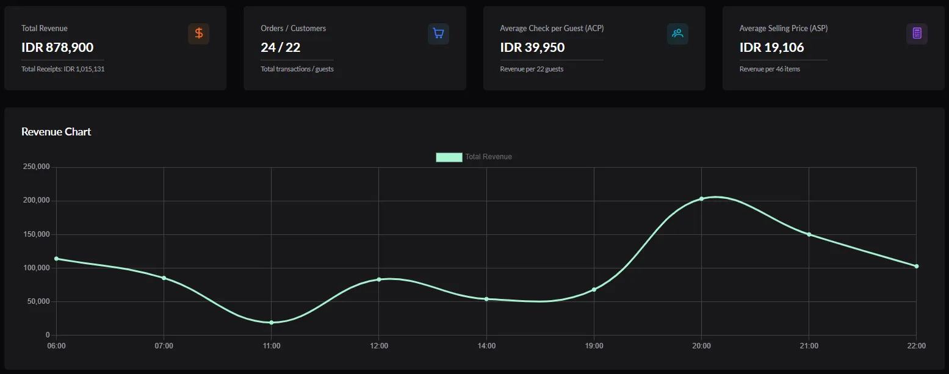Click the 06:00 x-axis label
The image size is (949, 374).
coord(57,346)
